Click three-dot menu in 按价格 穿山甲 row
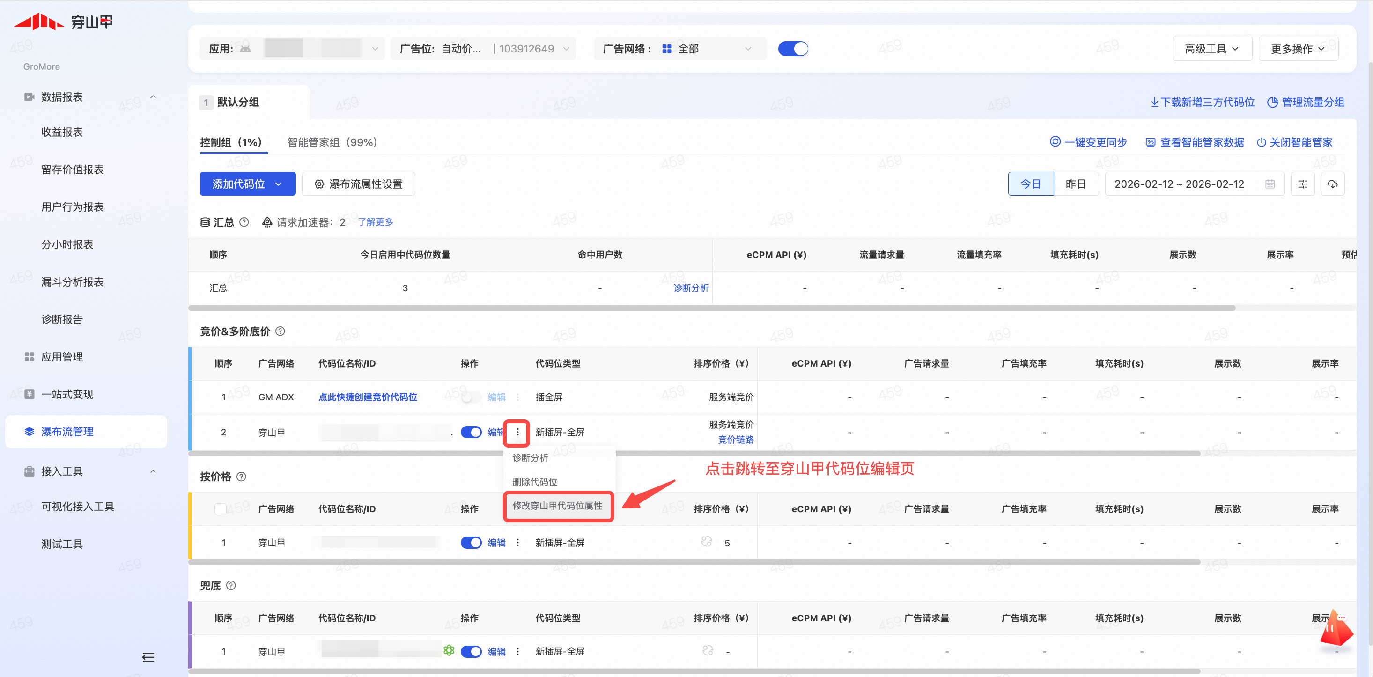The image size is (1373, 677). [x=517, y=542]
